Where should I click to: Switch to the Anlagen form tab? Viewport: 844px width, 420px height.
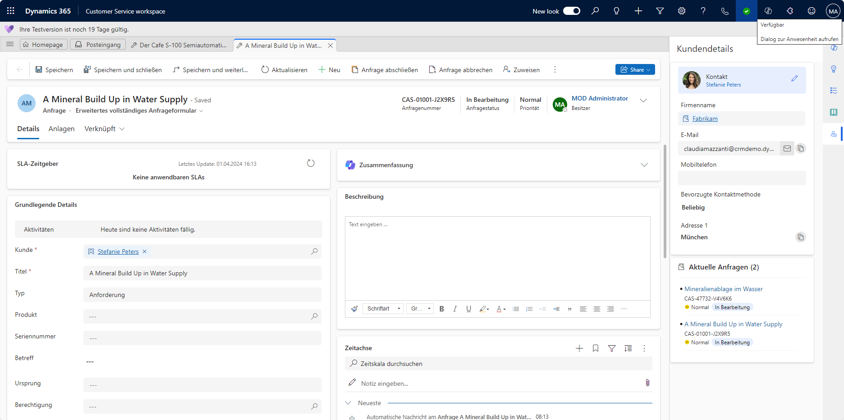point(62,129)
